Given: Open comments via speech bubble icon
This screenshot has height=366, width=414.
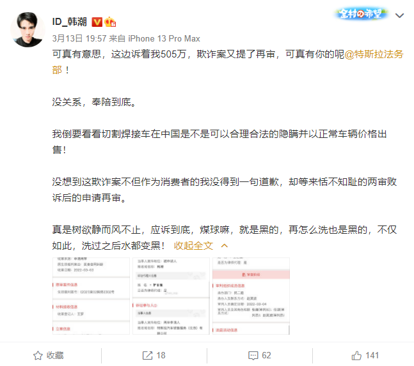Looking at the screenshot, I should (x=253, y=355).
